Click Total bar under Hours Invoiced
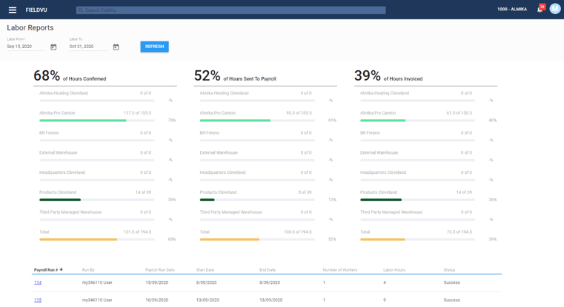 coord(417,240)
